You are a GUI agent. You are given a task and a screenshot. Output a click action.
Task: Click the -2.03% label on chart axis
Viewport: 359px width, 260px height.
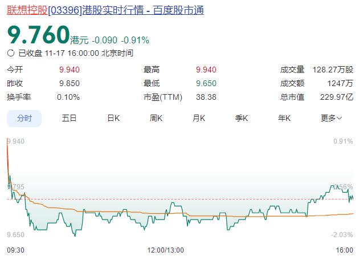[x=342, y=234]
